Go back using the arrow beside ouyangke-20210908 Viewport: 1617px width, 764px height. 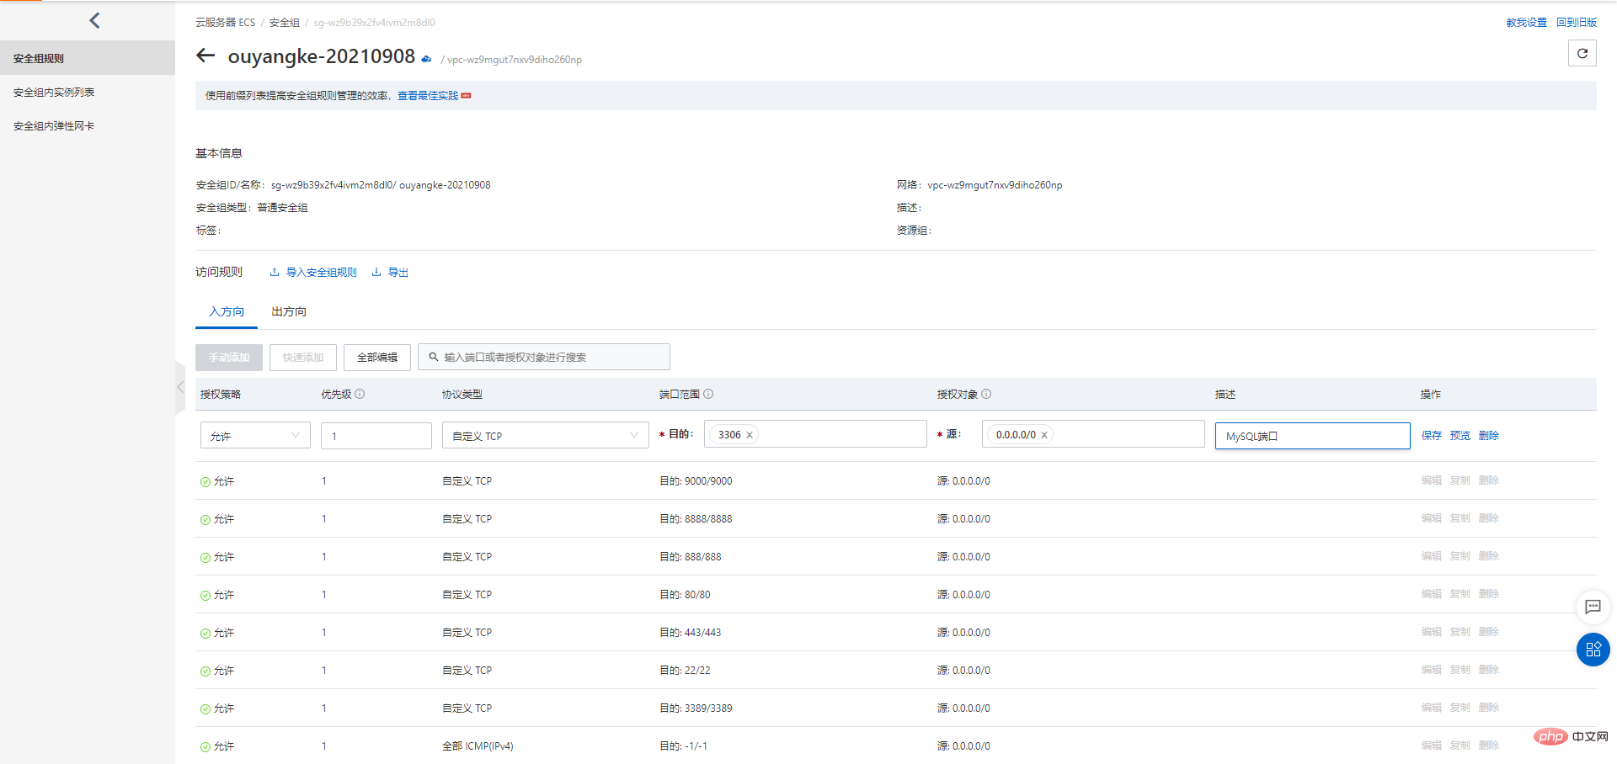205,56
